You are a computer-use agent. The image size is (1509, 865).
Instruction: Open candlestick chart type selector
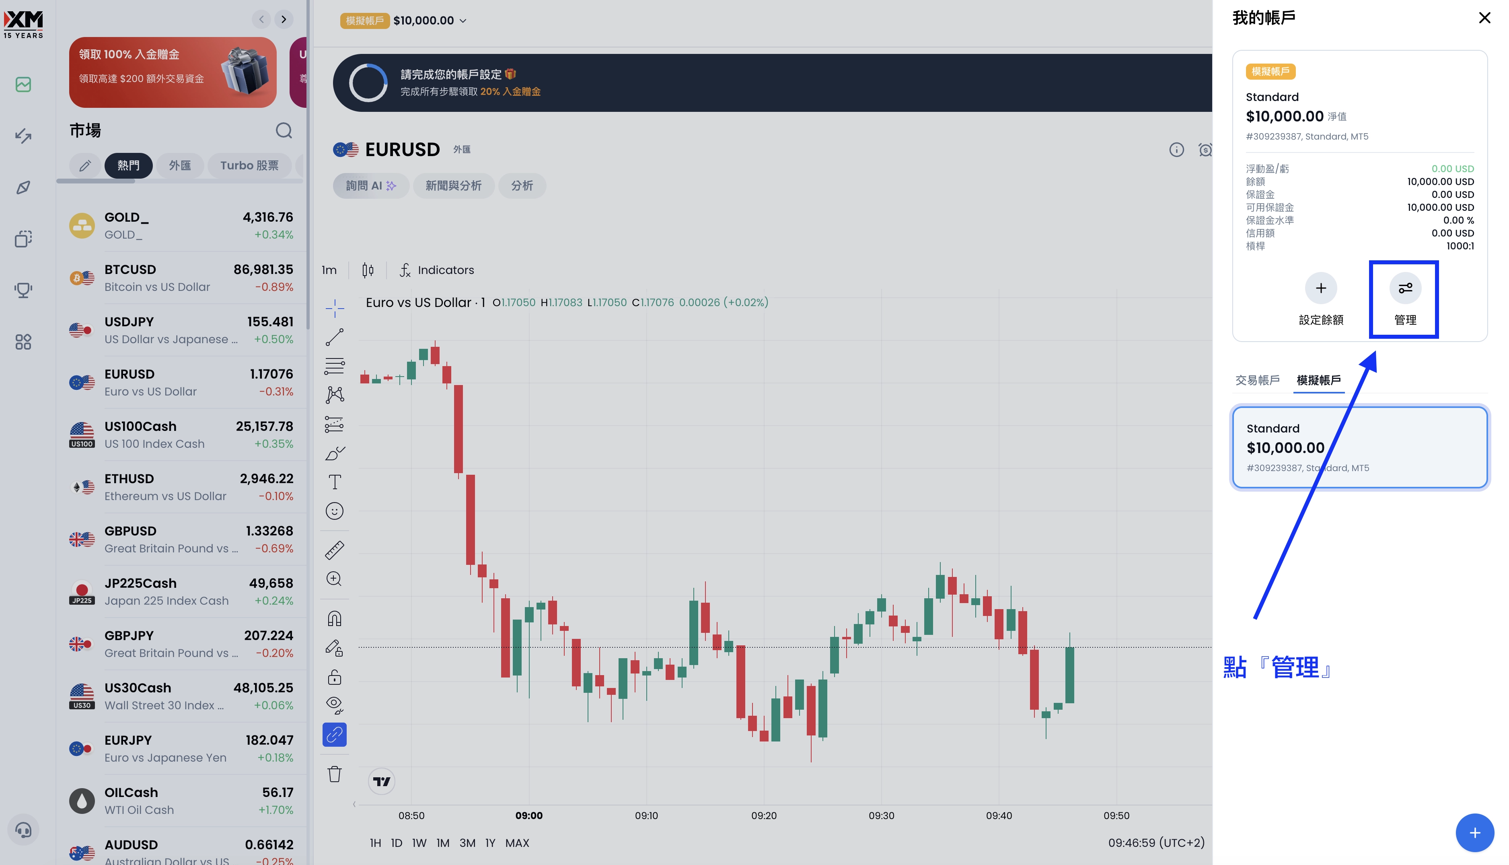point(368,270)
